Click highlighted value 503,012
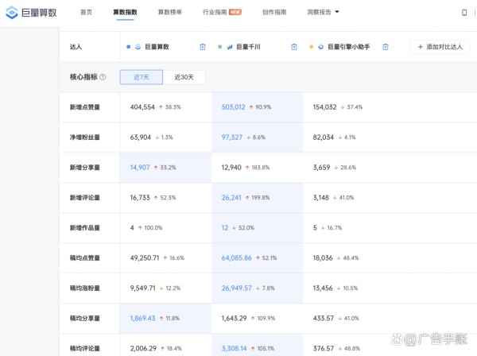This screenshot has width=477, height=356. 233,107
